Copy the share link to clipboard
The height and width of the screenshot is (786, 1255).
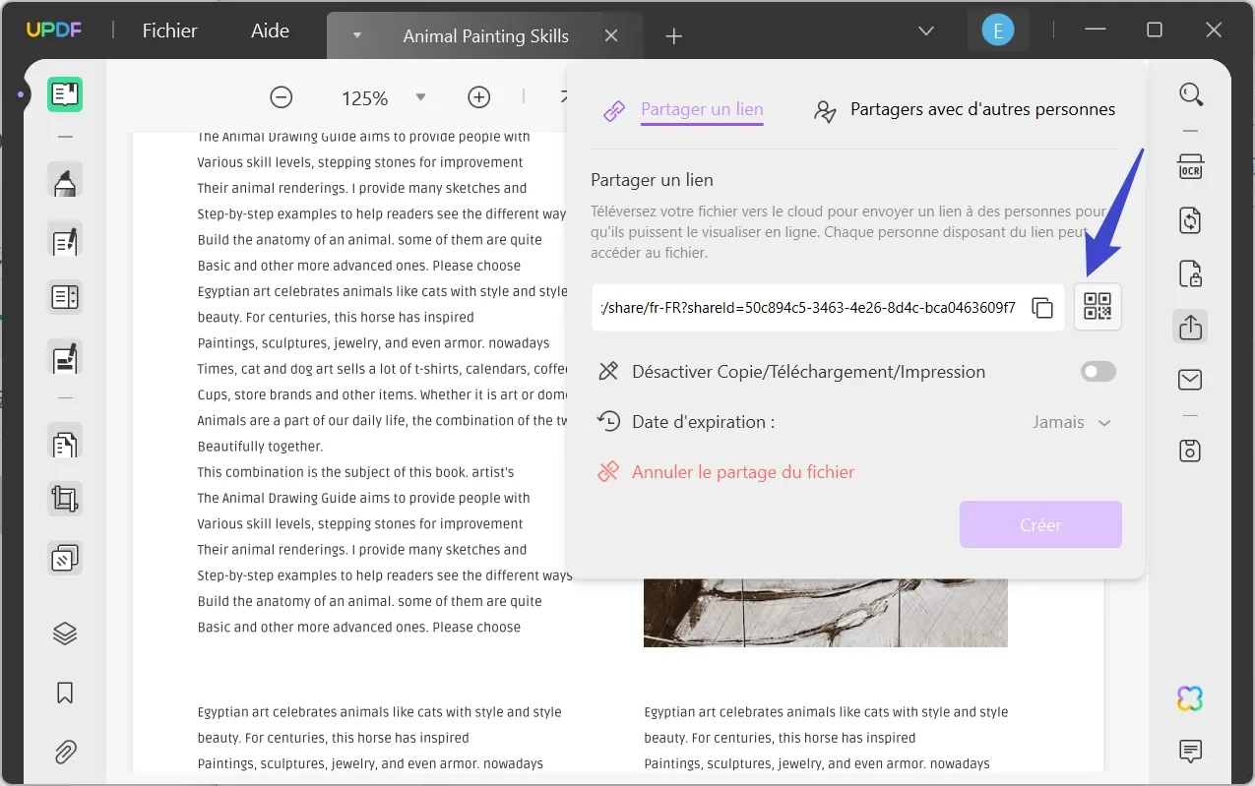(x=1042, y=307)
